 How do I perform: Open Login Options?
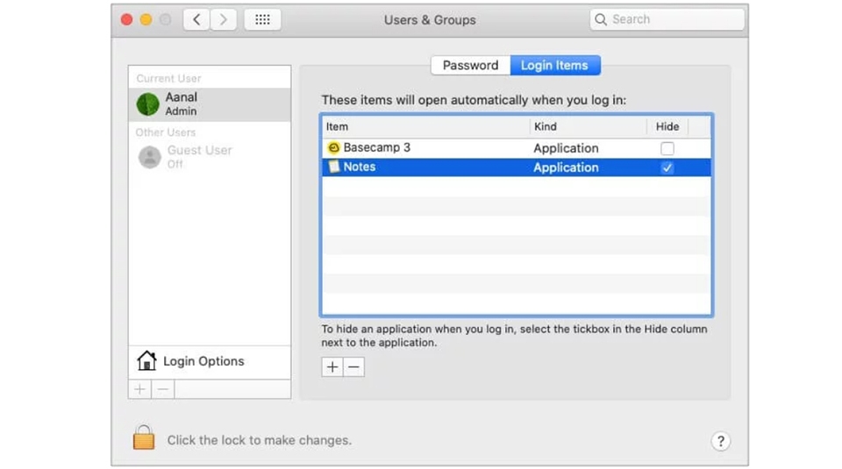(x=210, y=361)
